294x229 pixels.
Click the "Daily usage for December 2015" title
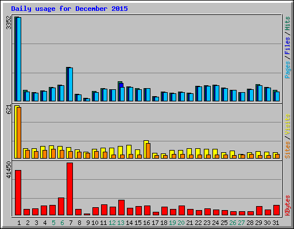69,9
